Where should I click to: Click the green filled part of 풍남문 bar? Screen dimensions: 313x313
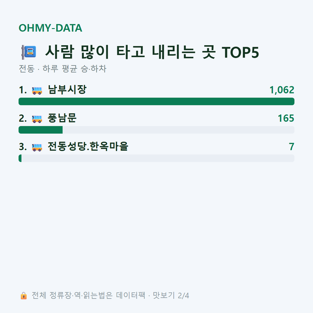tap(41, 130)
